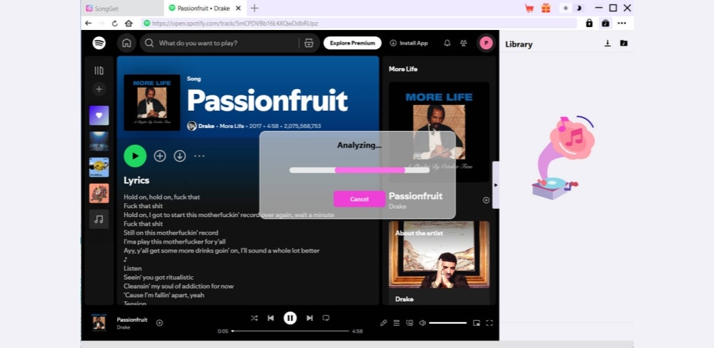Open the notifications bell
714x348 pixels.
(447, 42)
